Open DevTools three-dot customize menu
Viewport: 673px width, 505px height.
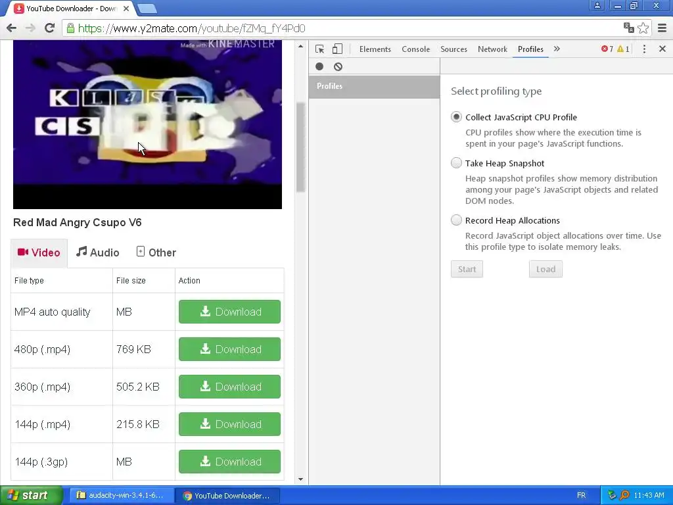pos(644,49)
